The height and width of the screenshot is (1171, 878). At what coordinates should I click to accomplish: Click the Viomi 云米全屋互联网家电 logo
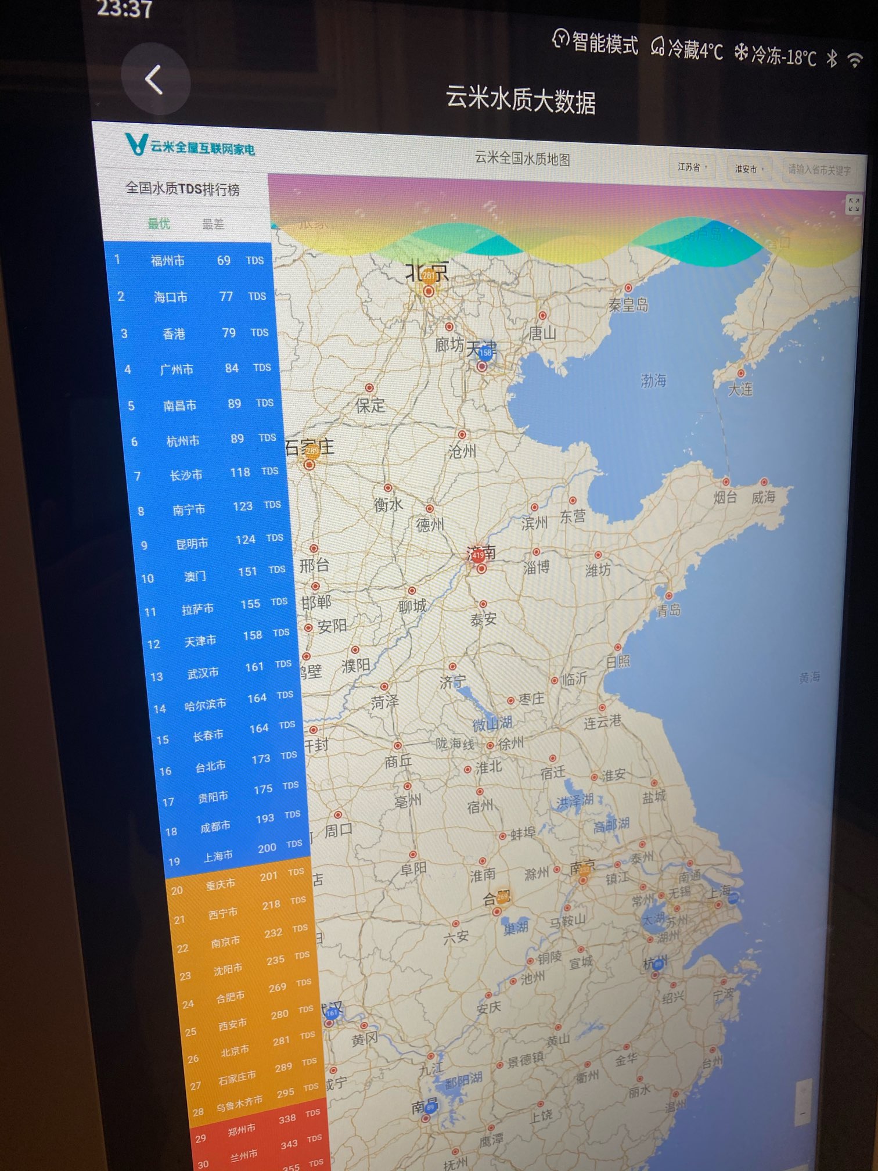(x=190, y=145)
